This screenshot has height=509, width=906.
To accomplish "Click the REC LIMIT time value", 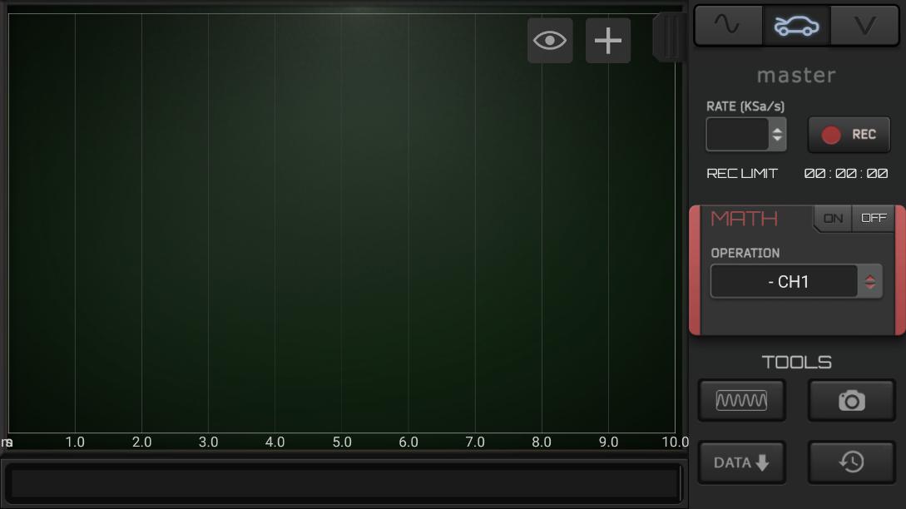I will (x=845, y=174).
